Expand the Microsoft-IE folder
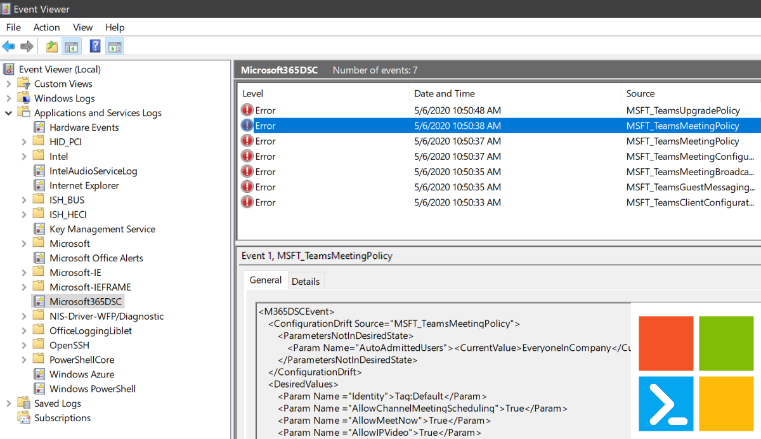The image size is (761, 439). 24,273
